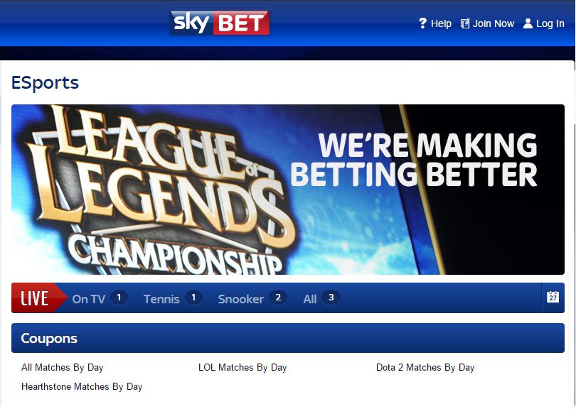Image resolution: width=576 pixels, height=409 pixels.
Task: Click the question mark Help icon
Action: click(422, 23)
